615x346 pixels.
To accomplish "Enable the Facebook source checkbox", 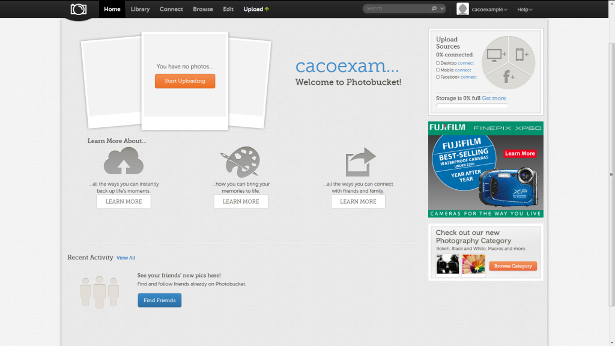I will (x=438, y=77).
